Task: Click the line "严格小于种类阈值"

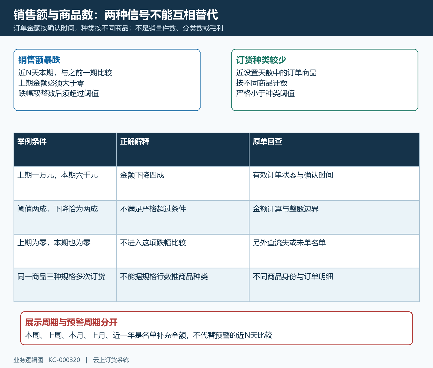Action: pos(265,93)
